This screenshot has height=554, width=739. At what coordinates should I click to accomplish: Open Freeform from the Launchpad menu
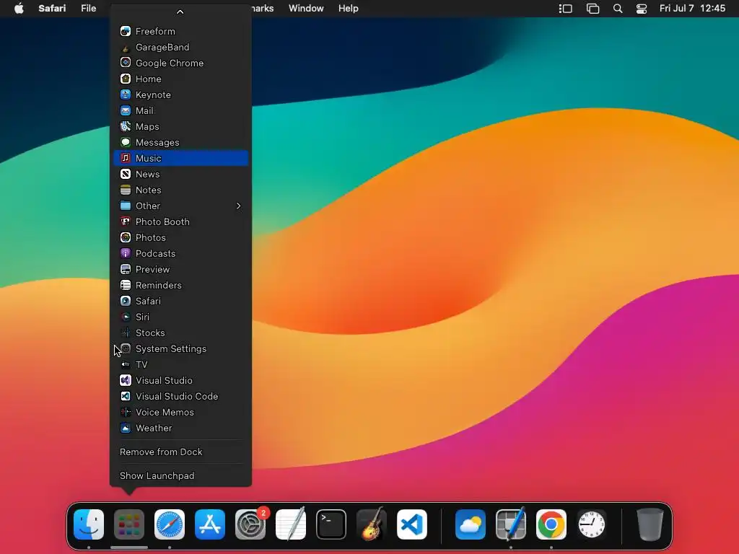click(x=180, y=31)
